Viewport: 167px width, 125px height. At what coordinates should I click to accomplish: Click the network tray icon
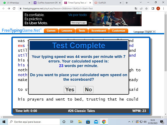[x=141, y=122]
